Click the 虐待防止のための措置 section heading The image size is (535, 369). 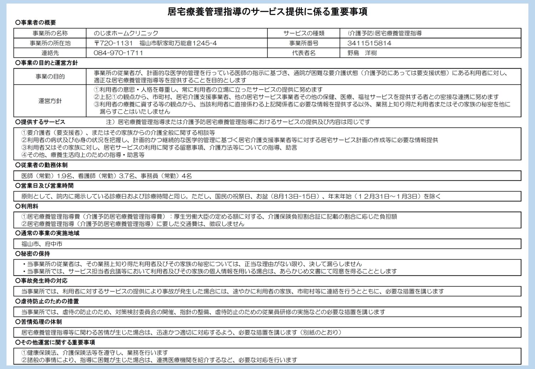pyautogui.click(x=47, y=301)
